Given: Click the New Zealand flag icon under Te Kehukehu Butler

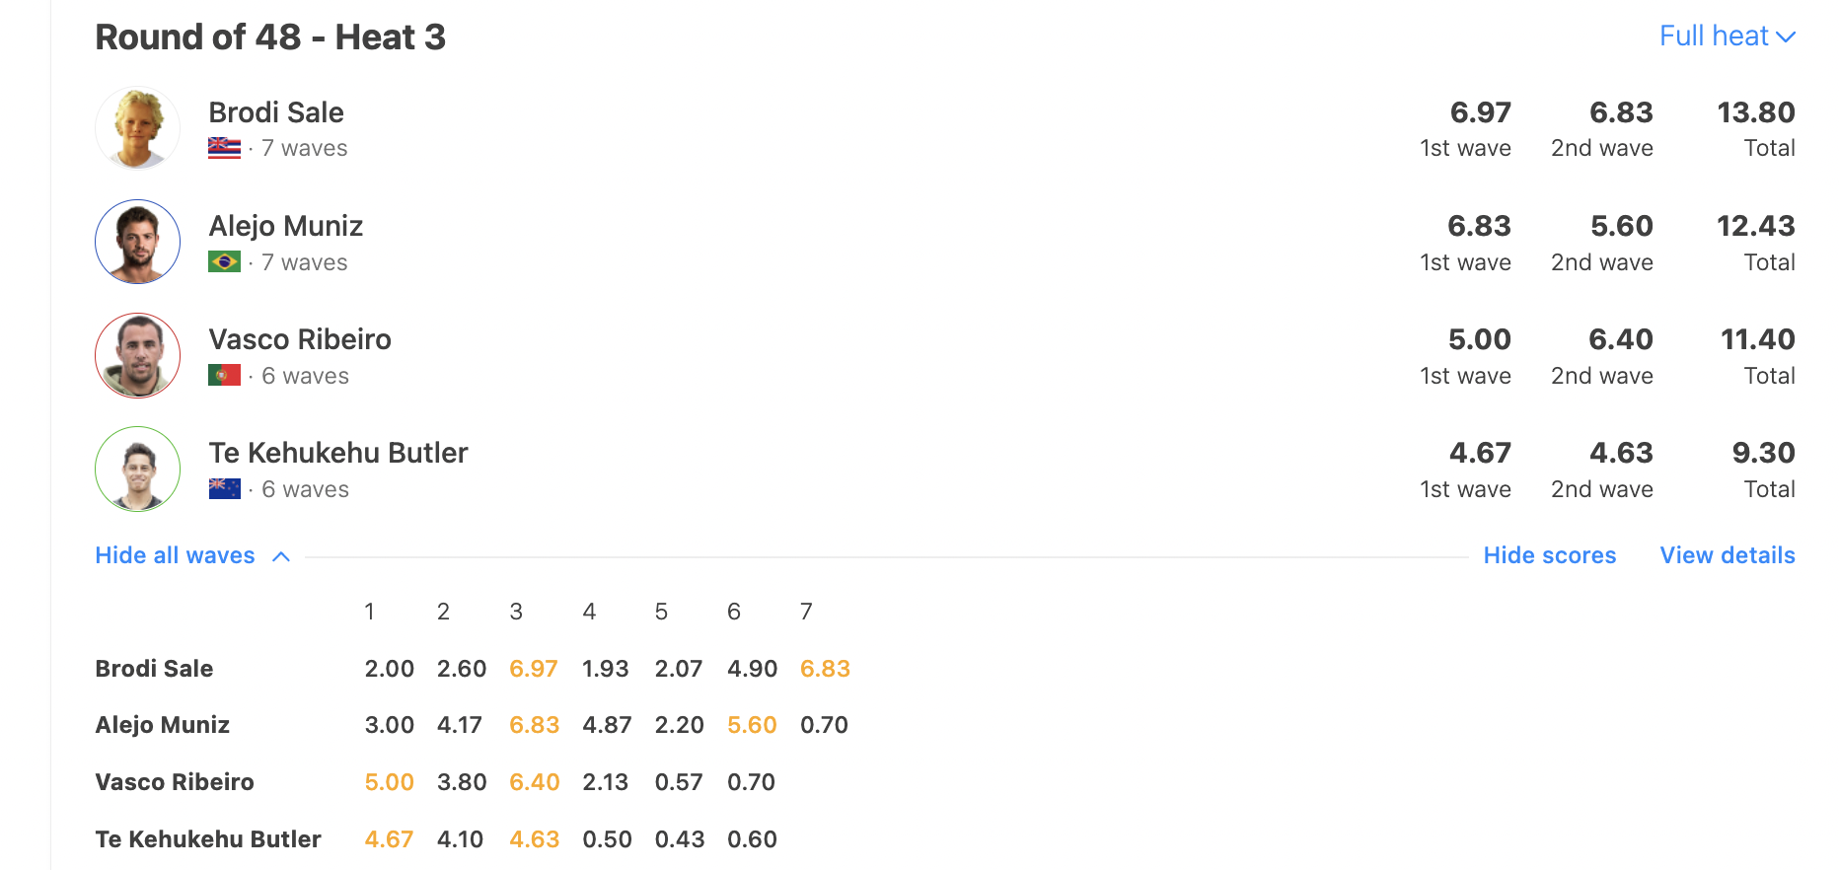Looking at the screenshot, I should [224, 488].
